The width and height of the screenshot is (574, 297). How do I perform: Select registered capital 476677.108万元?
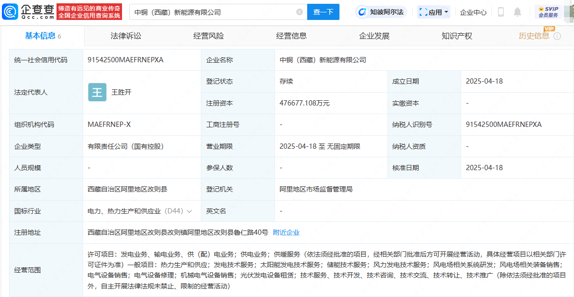click(x=304, y=103)
